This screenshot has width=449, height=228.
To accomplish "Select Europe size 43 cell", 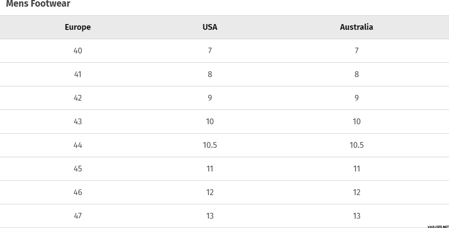I will (78, 122).
